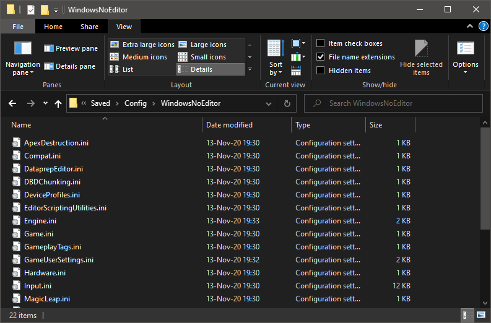The width and height of the screenshot is (491, 323).
Task: Enable Hidden items checkbox
Action: pos(321,71)
